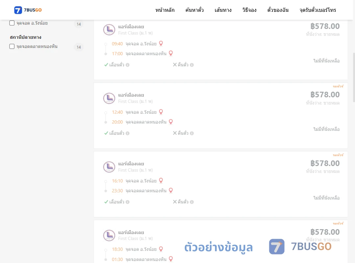Open ตั๋วของฉัน menu item
This screenshot has width=355, height=263.
click(278, 10)
